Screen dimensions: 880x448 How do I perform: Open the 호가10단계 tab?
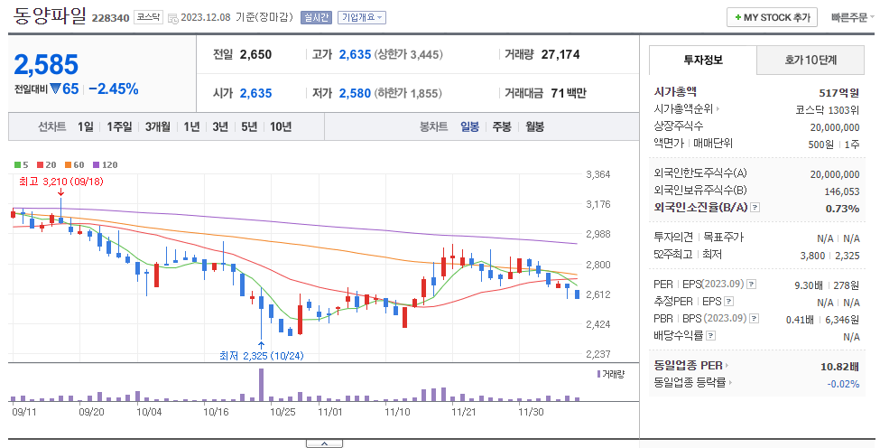coord(811,61)
